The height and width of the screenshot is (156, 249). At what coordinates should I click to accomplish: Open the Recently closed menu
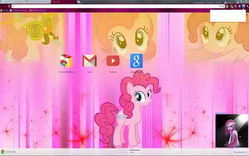(x=240, y=152)
